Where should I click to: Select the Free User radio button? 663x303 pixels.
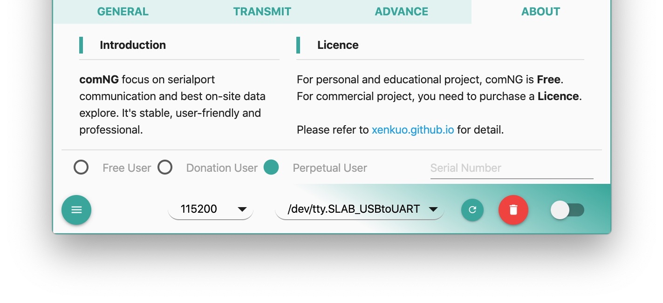point(81,168)
